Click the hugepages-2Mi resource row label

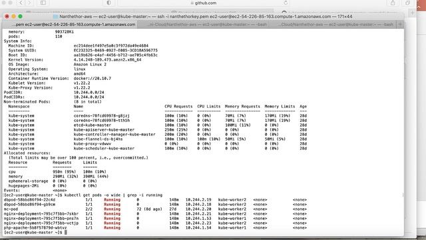[23, 185]
